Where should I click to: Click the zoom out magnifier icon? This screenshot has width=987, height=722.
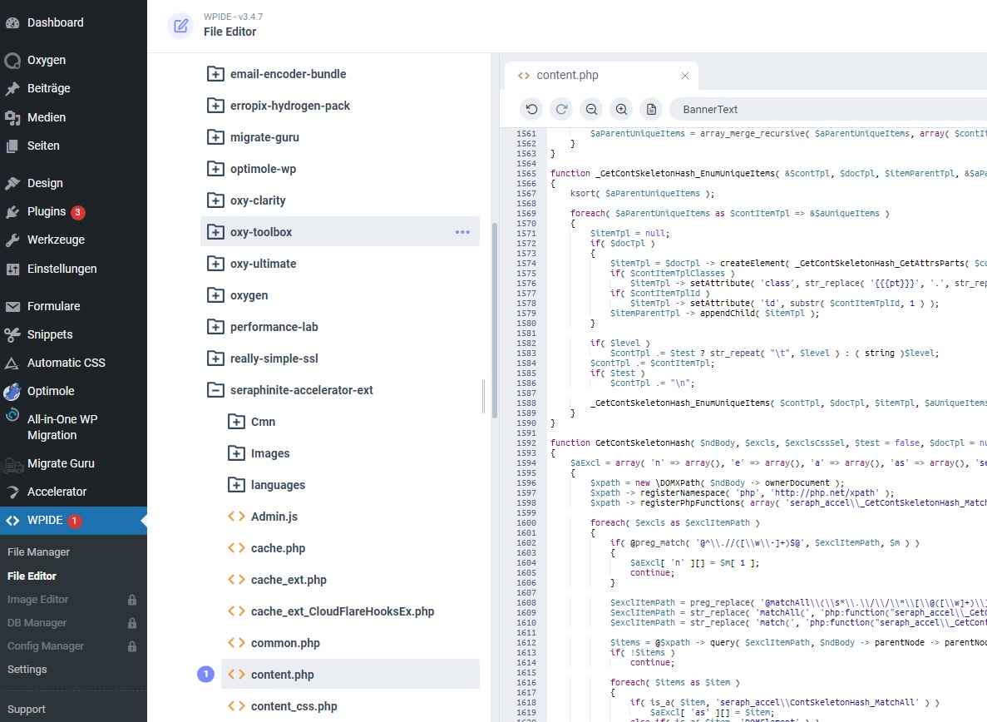coord(591,109)
